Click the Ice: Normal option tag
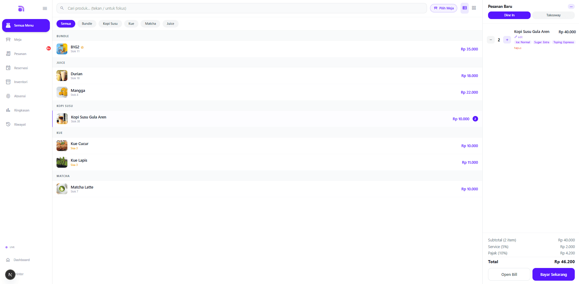The image size is (579, 284). coord(523,42)
